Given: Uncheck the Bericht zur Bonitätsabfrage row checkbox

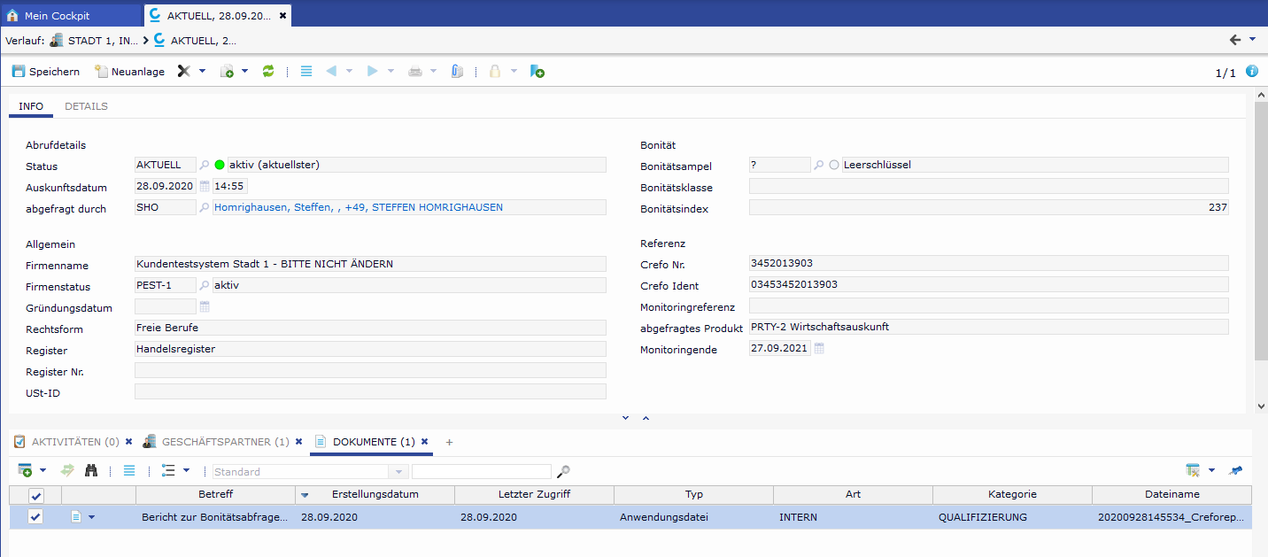Looking at the screenshot, I should coord(36,517).
